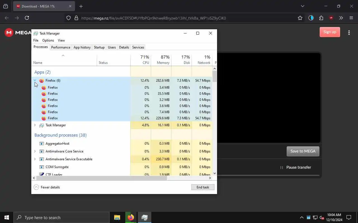Open notifications action center
The image size is (358, 223).
(349, 217)
